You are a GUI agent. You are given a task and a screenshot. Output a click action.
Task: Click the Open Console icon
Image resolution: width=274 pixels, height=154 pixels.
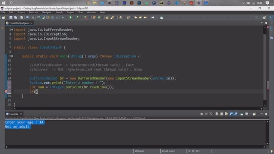[x=254, y=114]
